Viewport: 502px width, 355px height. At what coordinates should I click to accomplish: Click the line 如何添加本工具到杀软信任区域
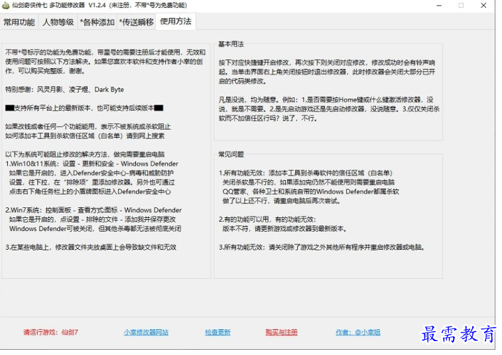85,136
